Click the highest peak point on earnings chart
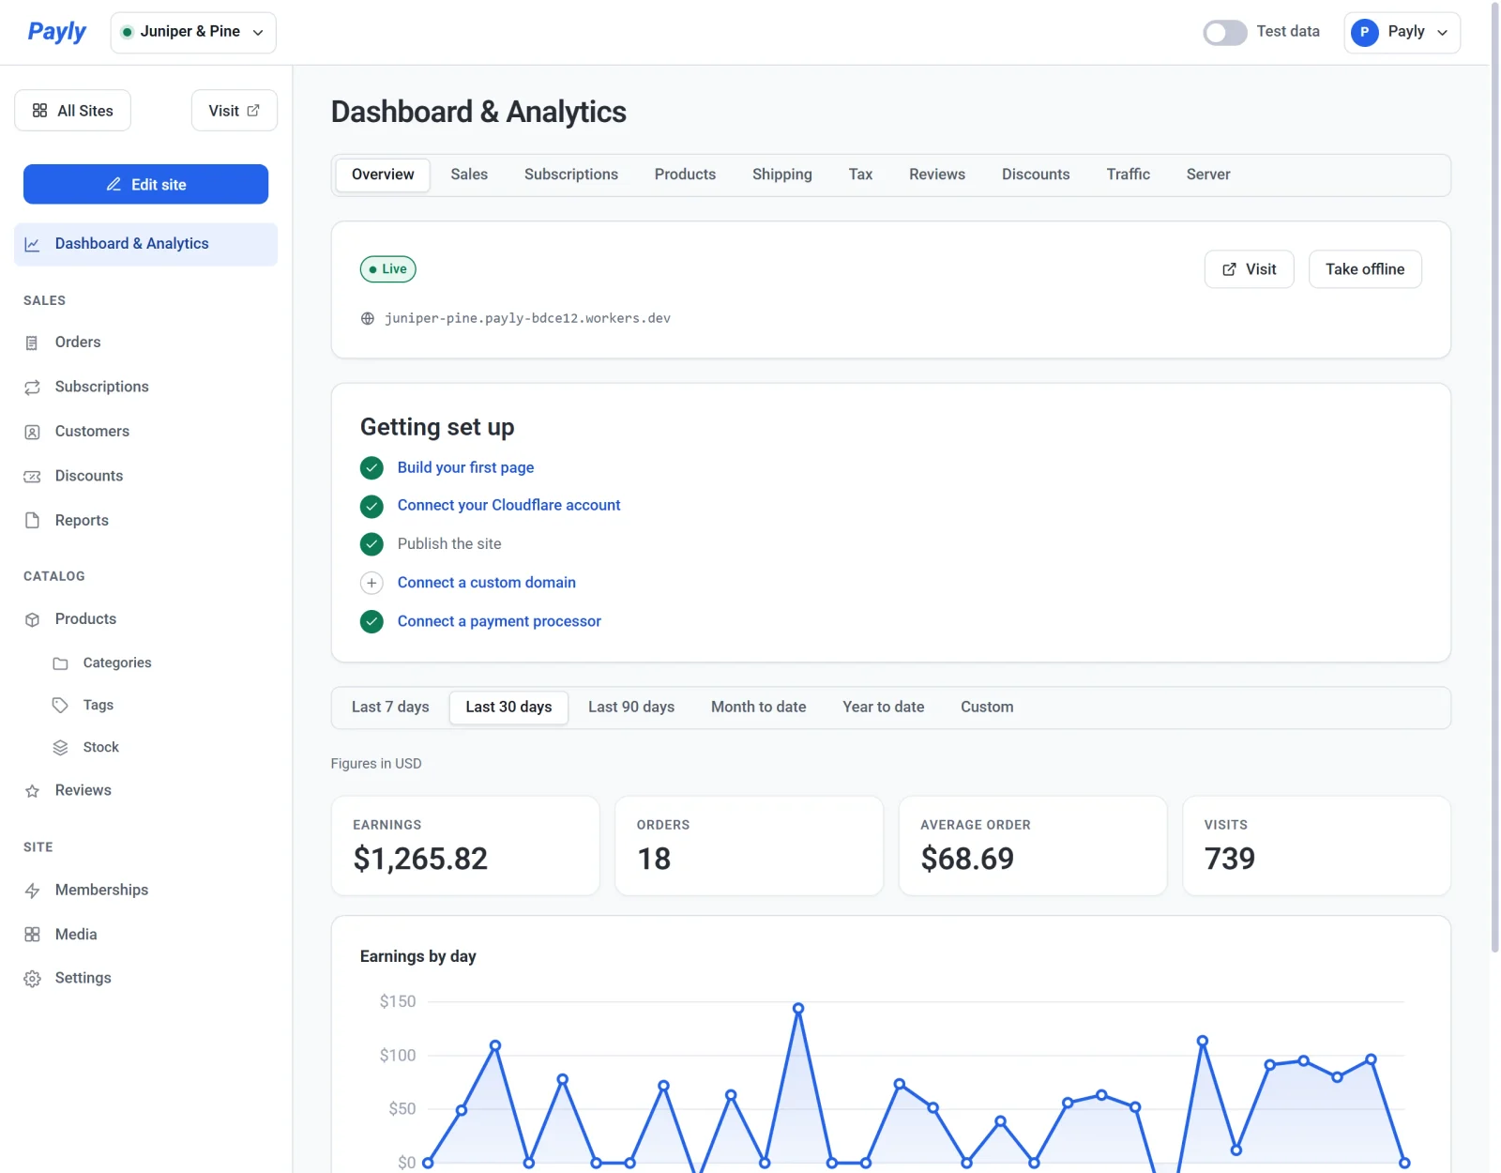This screenshot has width=1501, height=1173. (798, 1009)
